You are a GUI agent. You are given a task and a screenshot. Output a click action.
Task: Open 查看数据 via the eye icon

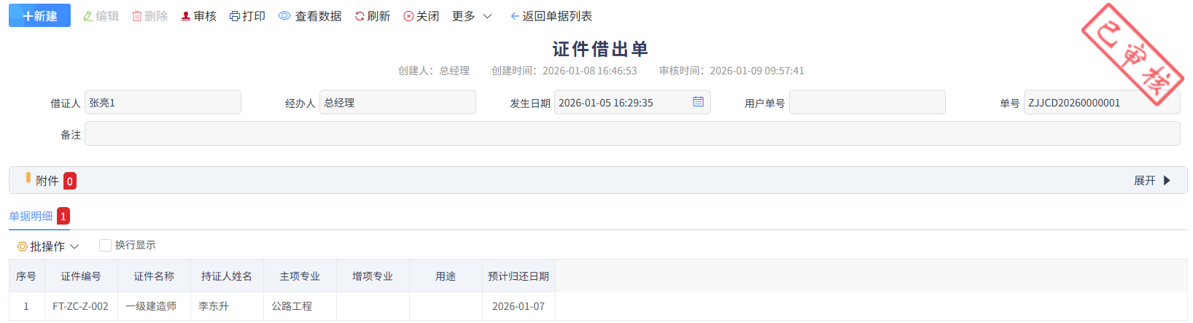pyautogui.click(x=284, y=16)
